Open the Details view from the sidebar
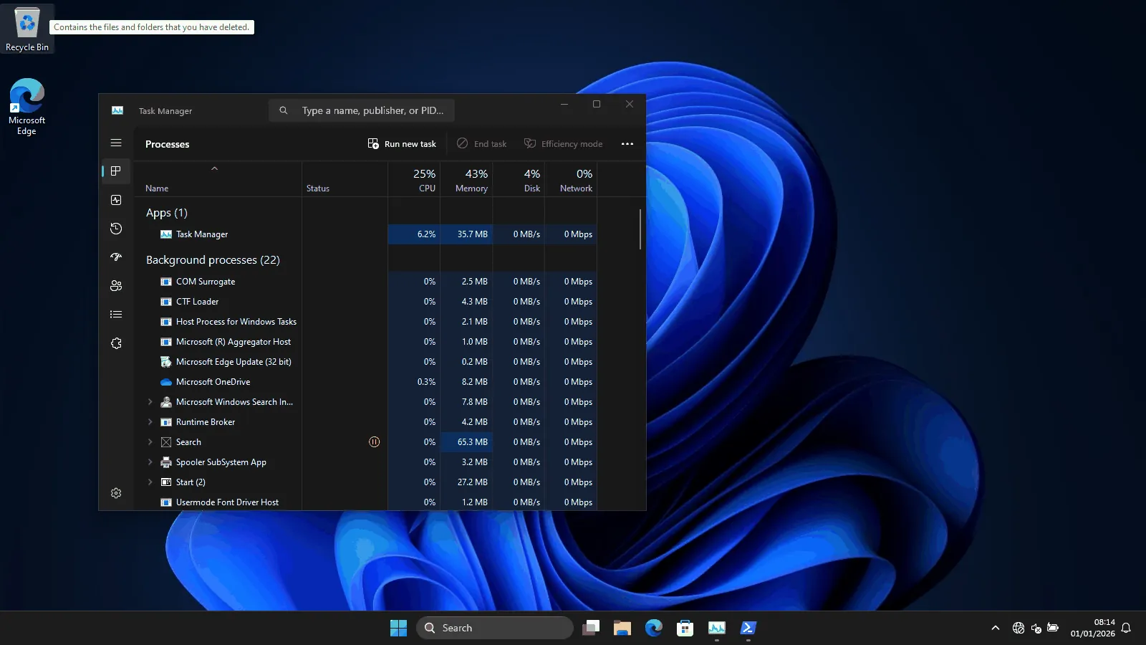 coord(116,314)
